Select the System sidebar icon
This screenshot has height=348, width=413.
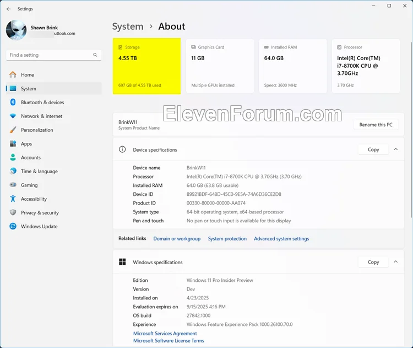(13, 89)
